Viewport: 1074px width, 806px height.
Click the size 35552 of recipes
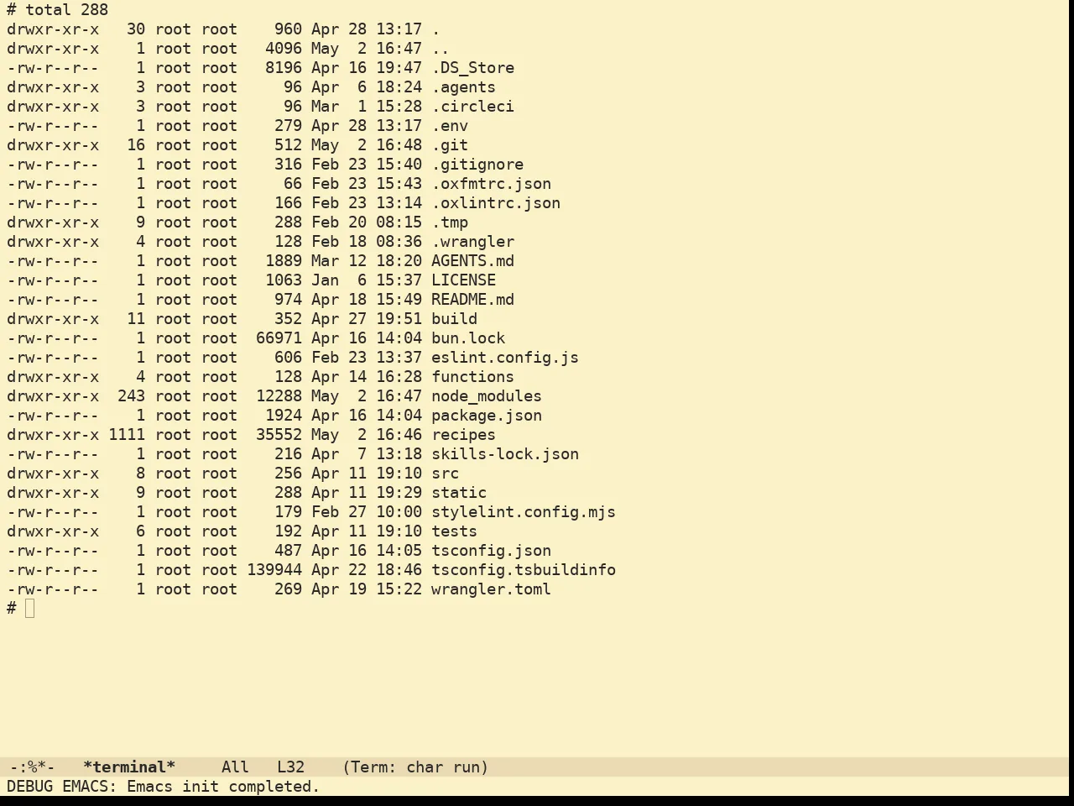point(279,435)
